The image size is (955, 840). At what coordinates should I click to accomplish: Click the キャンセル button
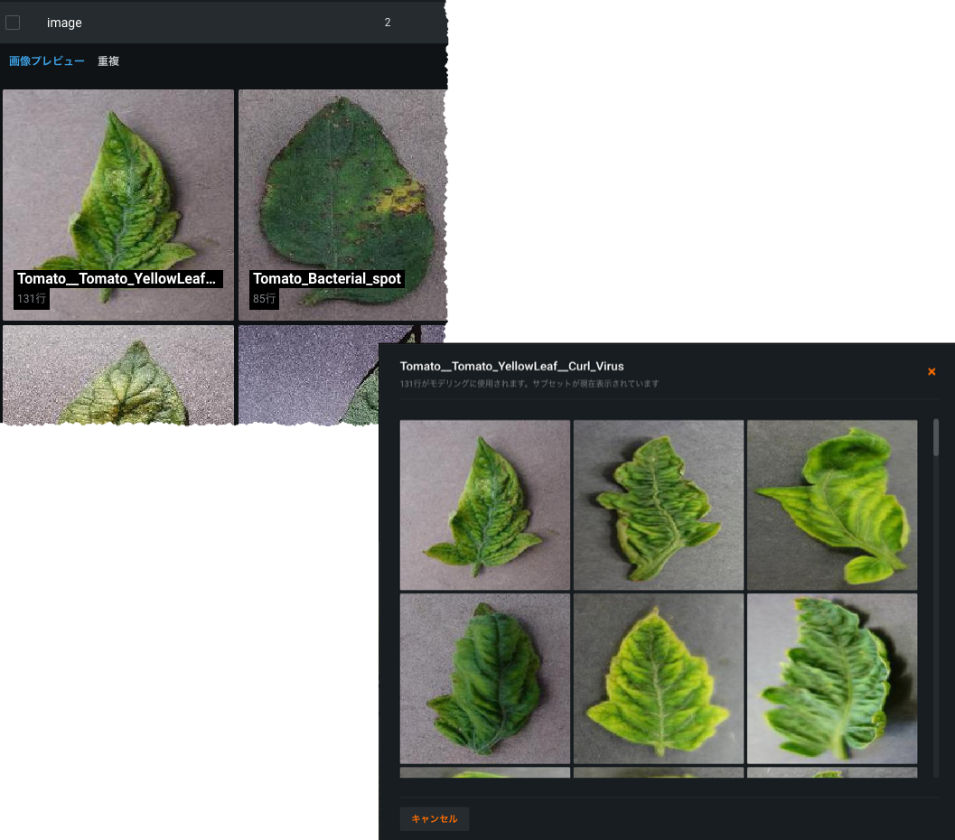click(435, 818)
